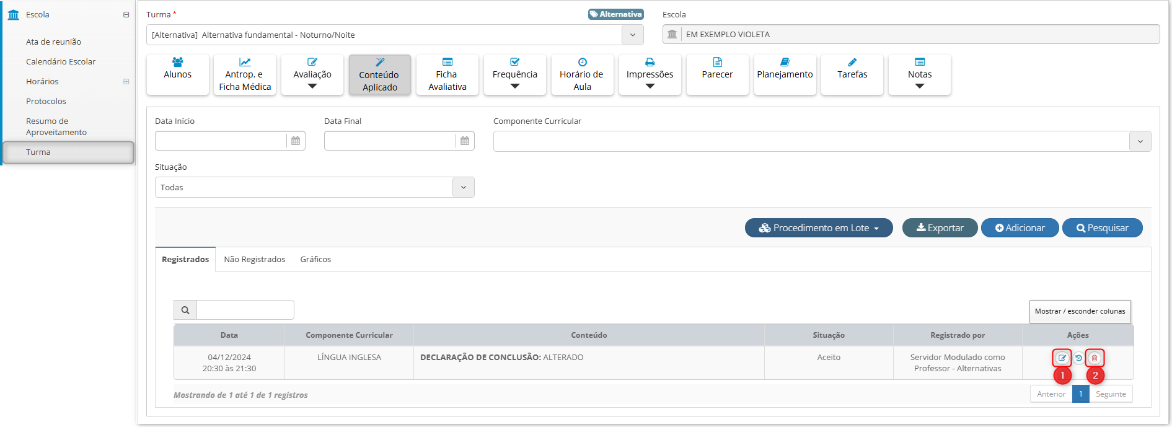
Task: Open the Parecer tab
Action: coord(718,74)
